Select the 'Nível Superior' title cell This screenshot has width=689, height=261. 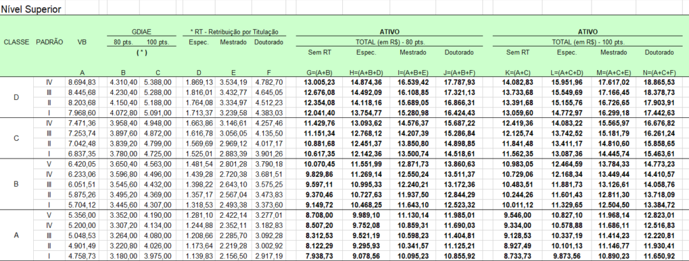pyautogui.click(x=31, y=9)
